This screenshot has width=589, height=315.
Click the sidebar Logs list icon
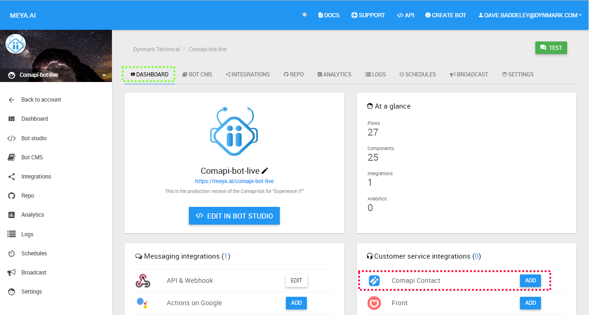pyautogui.click(x=12, y=234)
